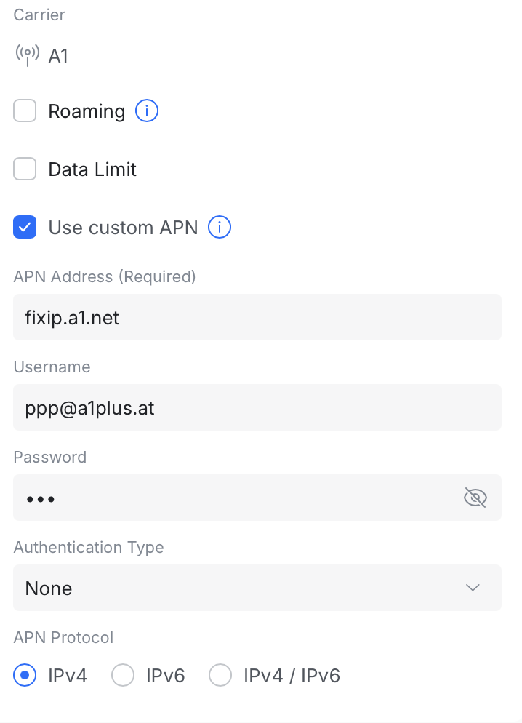Screen dimensions: 522x723
Task: Select the IPv6 protocol option
Action: click(123, 676)
